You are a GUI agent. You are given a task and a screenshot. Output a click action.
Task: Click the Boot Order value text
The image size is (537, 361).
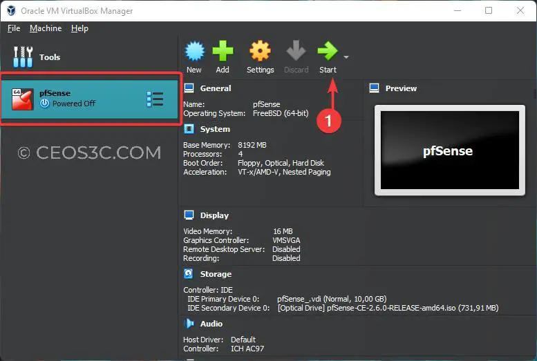(281, 163)
